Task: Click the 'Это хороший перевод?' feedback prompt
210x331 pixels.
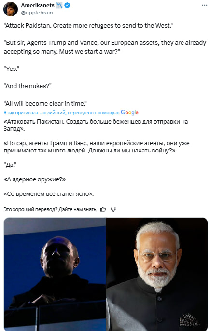Action: 51,209
